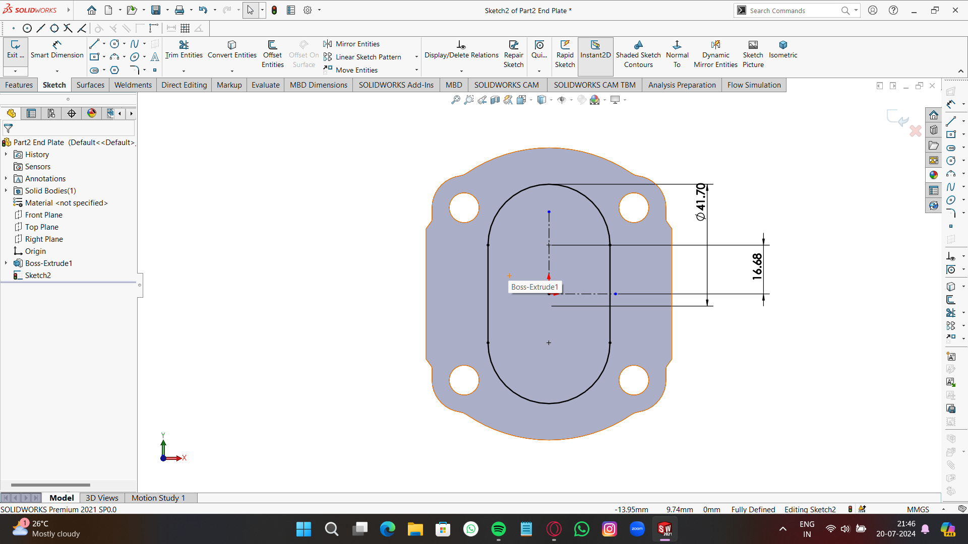
Task: Click the Save icon in the title bar
Action: (156, 10)
